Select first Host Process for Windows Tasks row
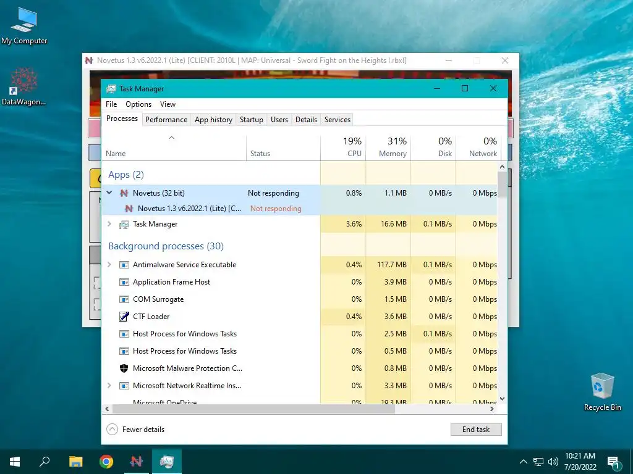Viewport: 633px width, 474px height. coord(299,334)
